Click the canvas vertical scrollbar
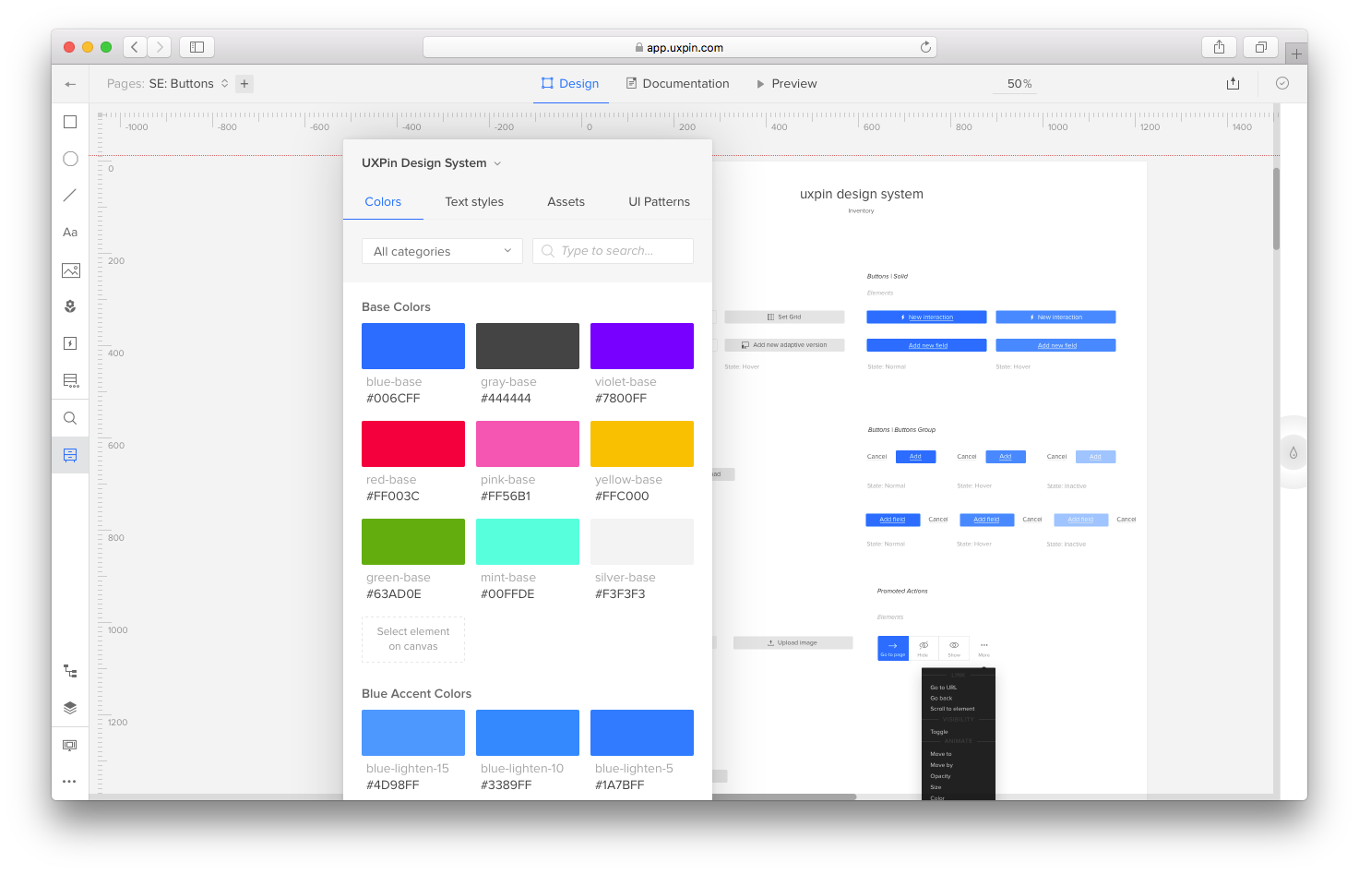 pyautogui.click(x=1276, y=209)
